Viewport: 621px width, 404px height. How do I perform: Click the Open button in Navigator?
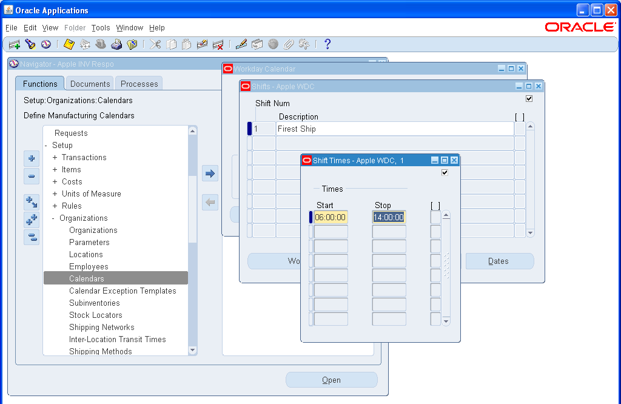[332, 380]
